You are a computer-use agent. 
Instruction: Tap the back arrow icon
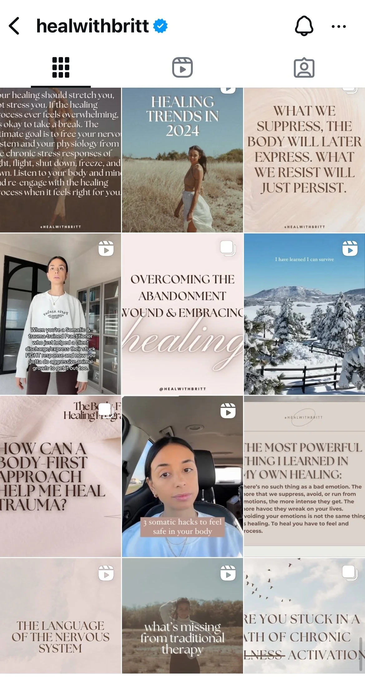[x=14, y=26]
